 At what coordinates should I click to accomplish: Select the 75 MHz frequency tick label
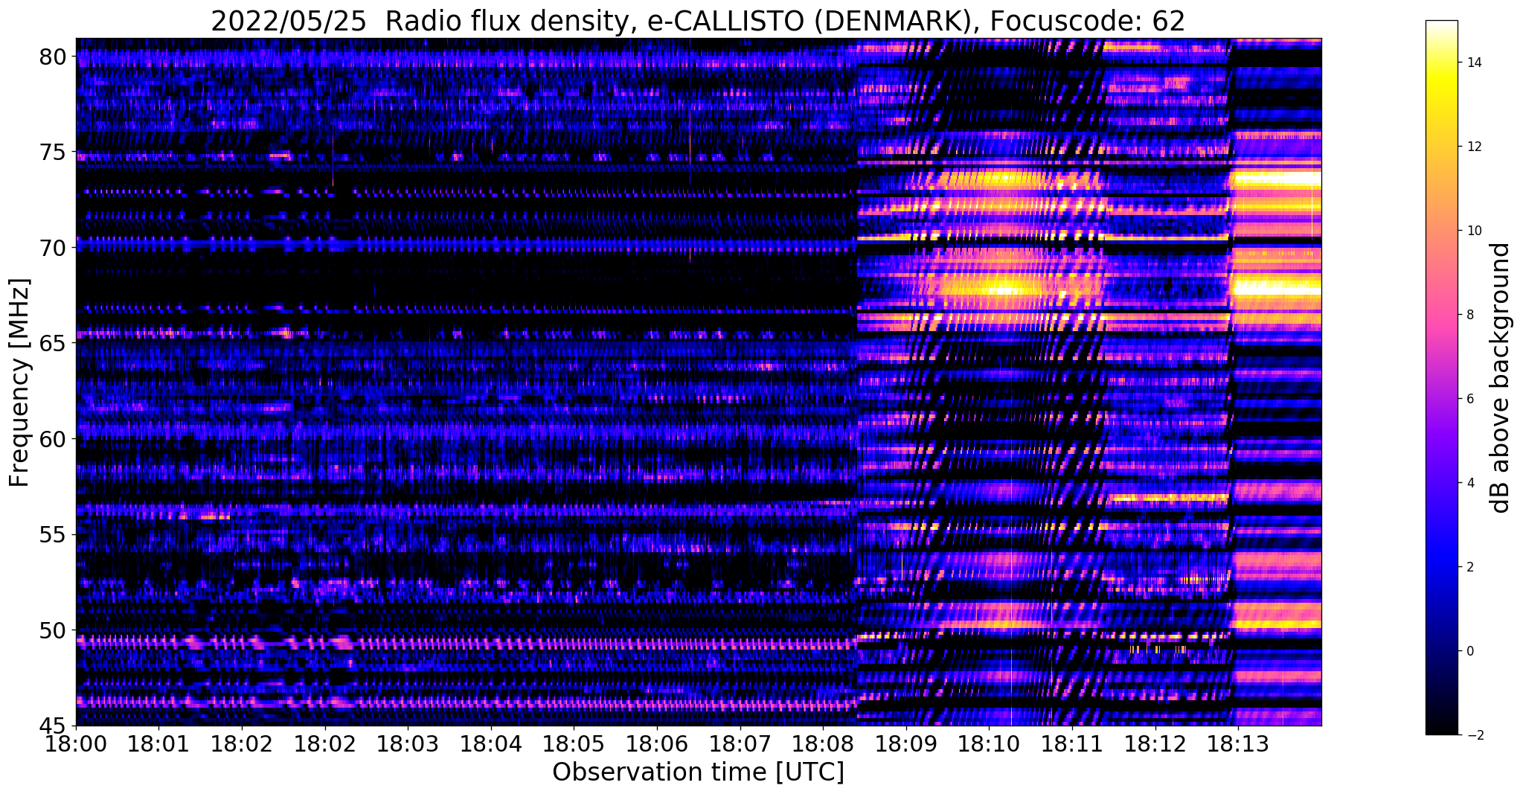point(54,153)
